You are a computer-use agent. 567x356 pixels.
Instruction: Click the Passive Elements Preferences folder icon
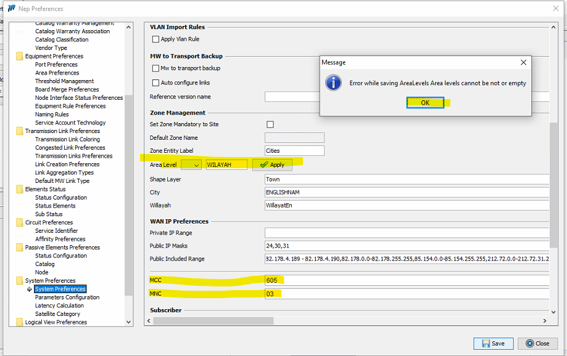[x=19, y=248]
